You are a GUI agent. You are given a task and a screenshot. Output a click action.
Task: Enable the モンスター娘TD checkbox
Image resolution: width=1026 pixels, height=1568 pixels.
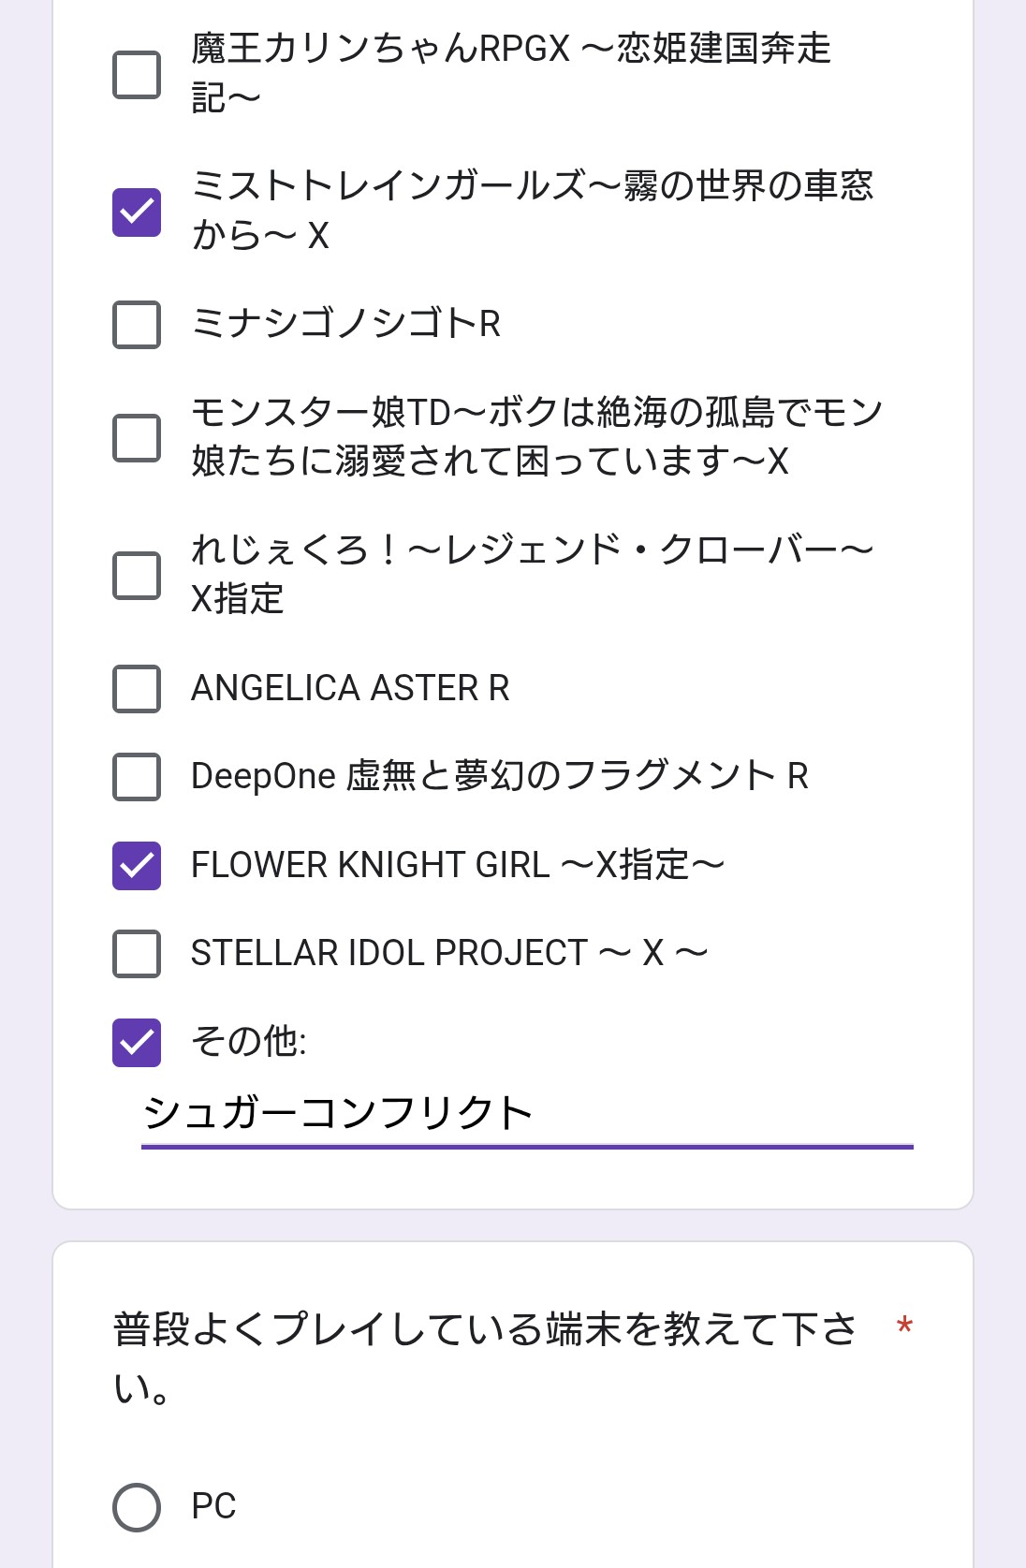click(137, 437)
